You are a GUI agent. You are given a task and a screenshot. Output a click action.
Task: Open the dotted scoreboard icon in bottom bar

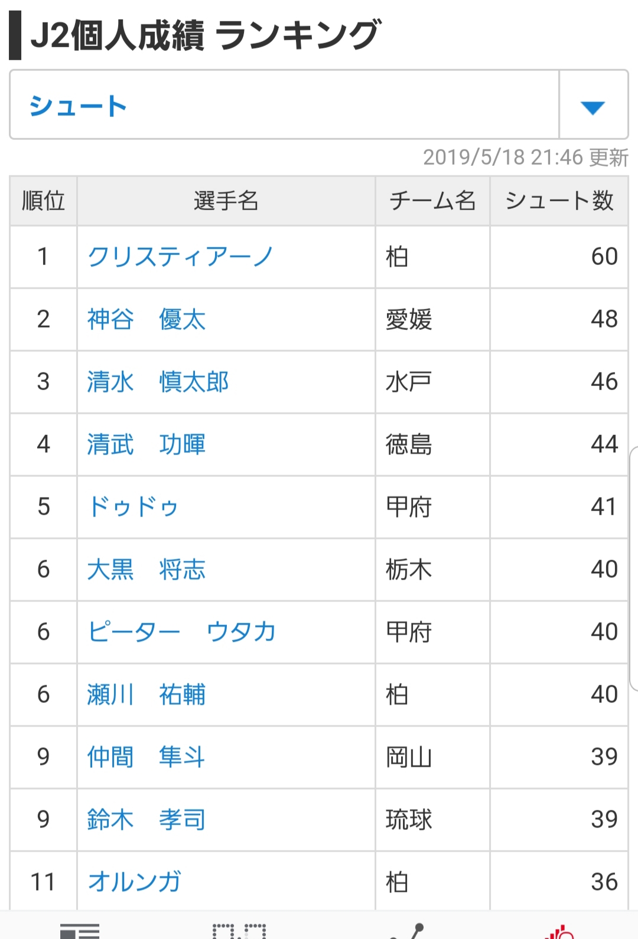[x=239, y=931]
